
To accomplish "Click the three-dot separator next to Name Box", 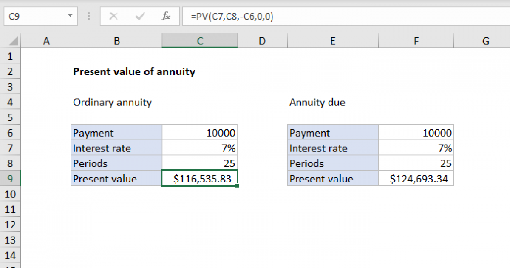I will tap(88, 16).
